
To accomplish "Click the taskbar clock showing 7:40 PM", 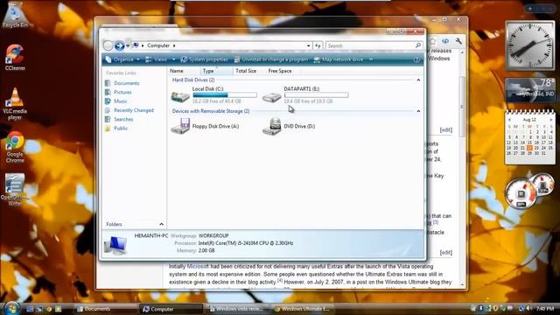I will (545, 308).
